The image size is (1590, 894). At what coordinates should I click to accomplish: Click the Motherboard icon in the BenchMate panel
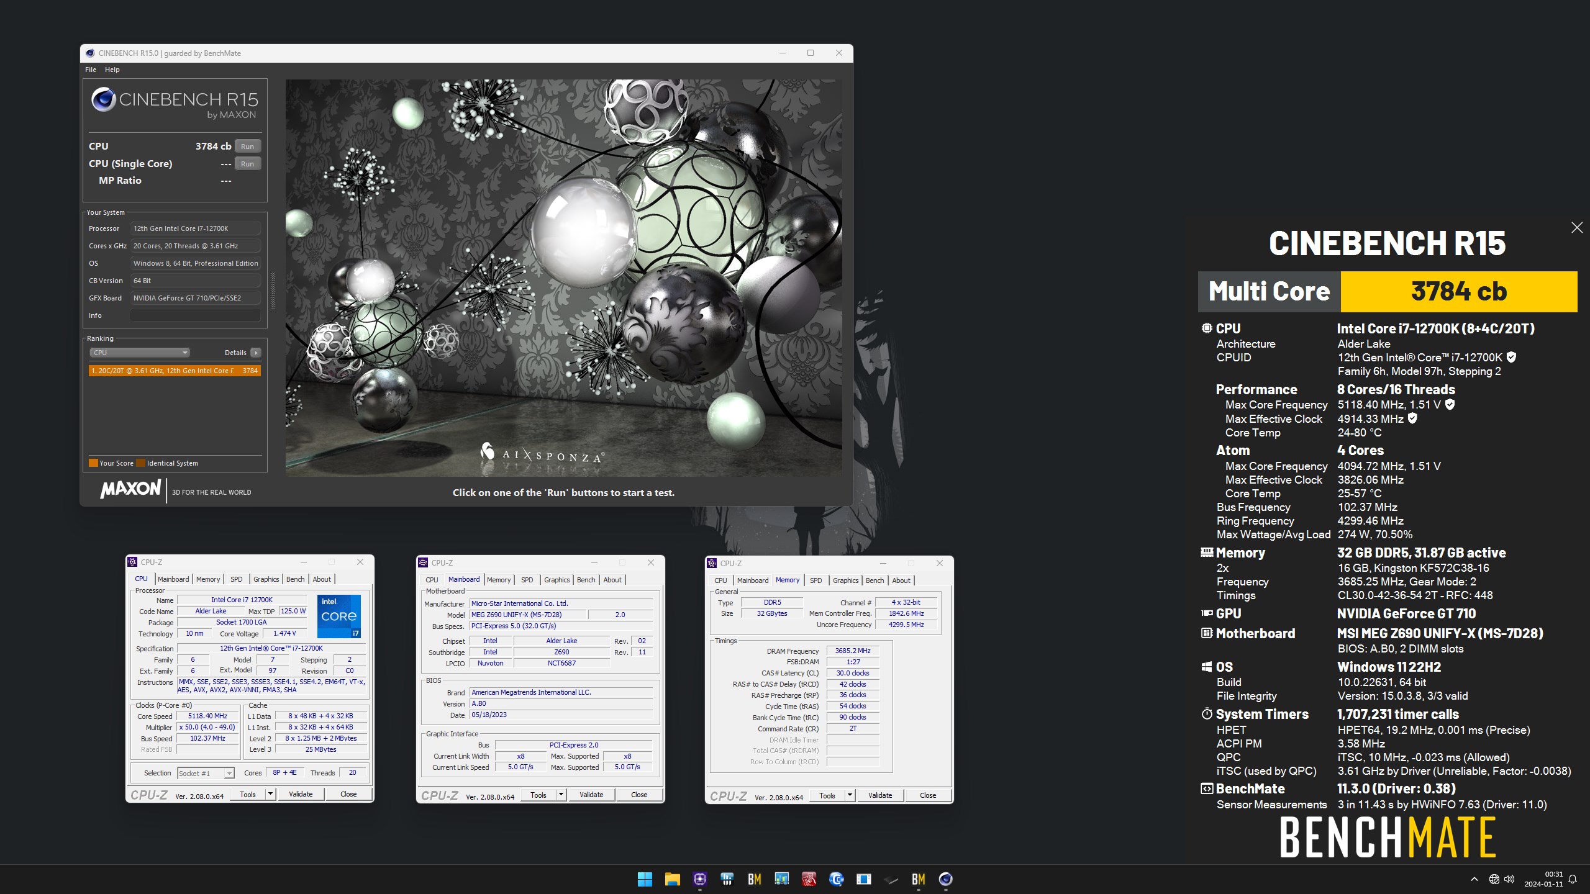coord(1207,633)
